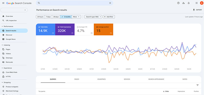This screenshot has height=95, width=204.
Task: Click the Pages icon under Indexing
Action: [3, 49]
